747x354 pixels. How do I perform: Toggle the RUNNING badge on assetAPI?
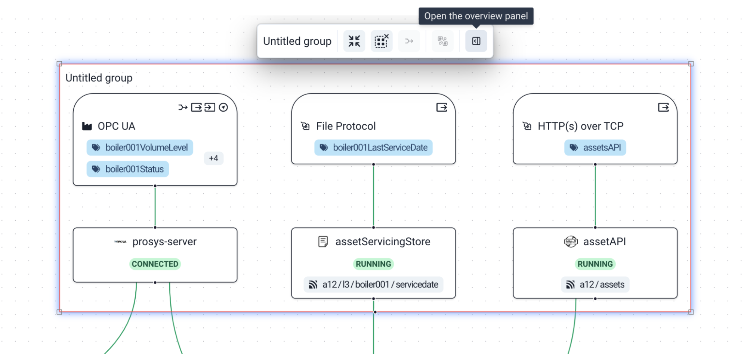[595, 264]
